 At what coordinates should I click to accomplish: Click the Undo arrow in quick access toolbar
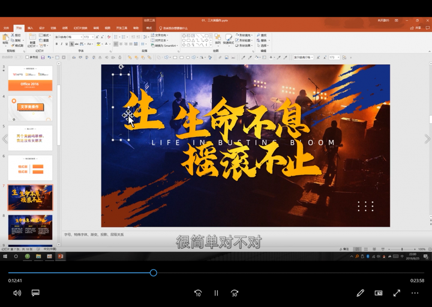coord(49,57)
